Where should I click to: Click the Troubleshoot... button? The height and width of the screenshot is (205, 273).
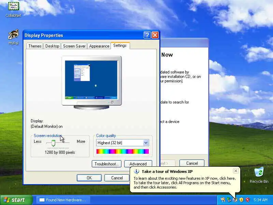(x=106, y=164)
